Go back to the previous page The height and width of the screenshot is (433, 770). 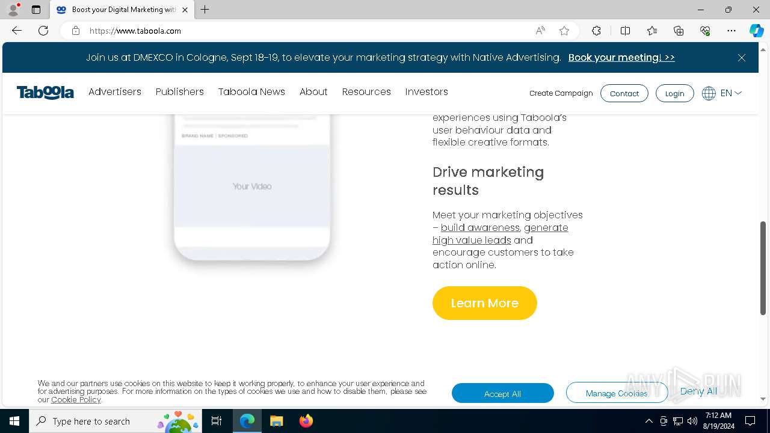(x=17, y=31)
